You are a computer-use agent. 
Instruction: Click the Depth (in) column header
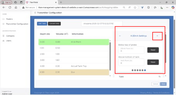click(x=45, y=34)
